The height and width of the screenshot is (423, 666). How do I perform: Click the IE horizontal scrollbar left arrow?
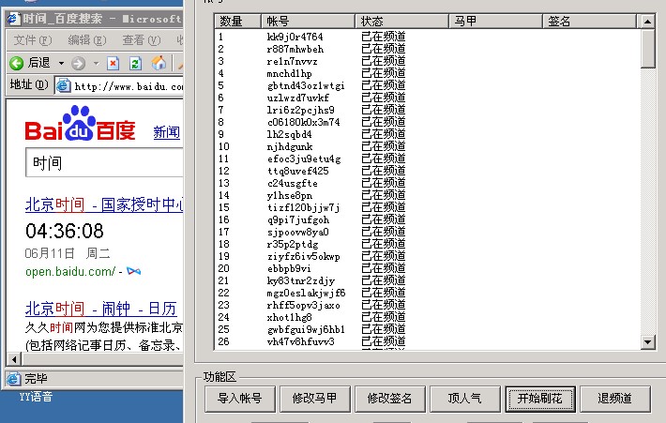(14, 359)
